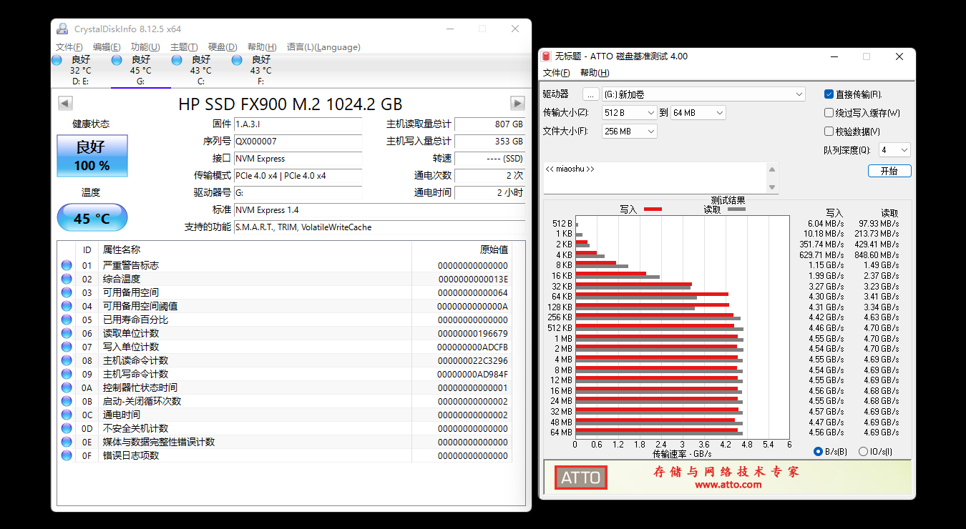Select the G: drive status orb
Screen dimensions: 966x529
pyautogui.click(x=117, y=60)
